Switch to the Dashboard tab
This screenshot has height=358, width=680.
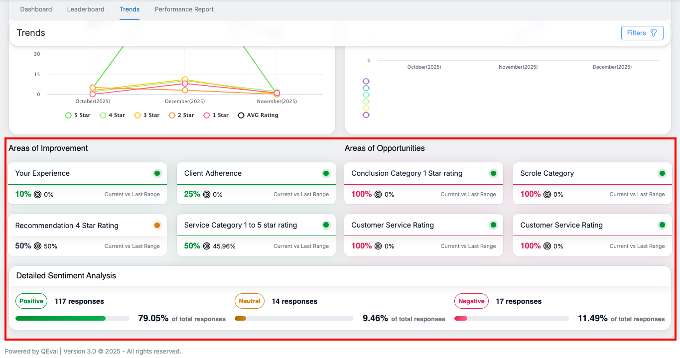(x=36, y=9)
